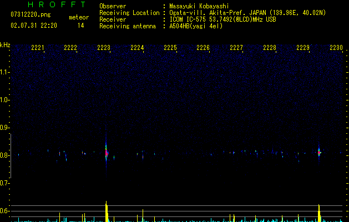Click the Receiving antenna label
Image resolution: width=349 pixels, height=222 pixels.
coord(128,26)
